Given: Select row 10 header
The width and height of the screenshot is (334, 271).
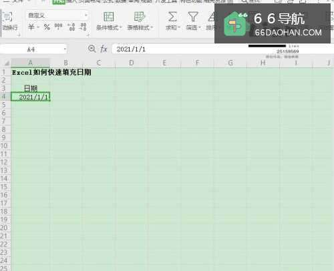Looking at the screenshot, I should coord(5,146).
